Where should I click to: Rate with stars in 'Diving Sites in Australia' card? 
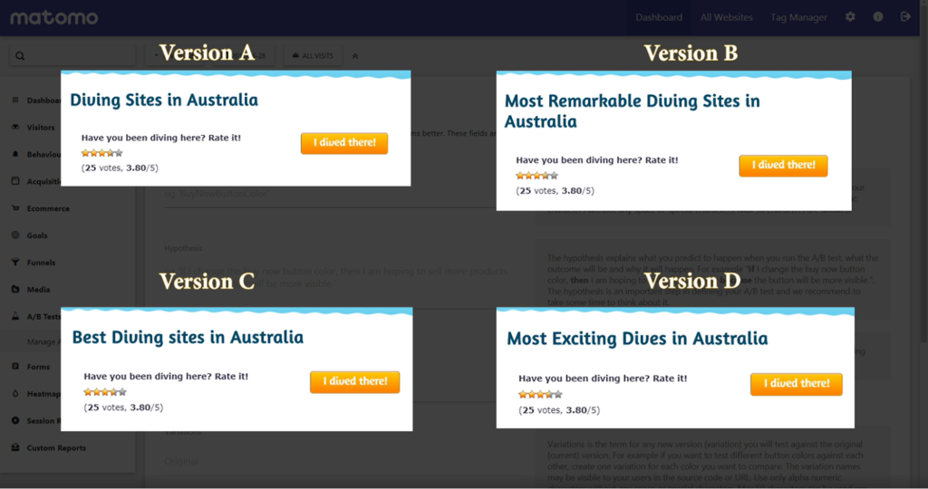(x=101, y=152)
